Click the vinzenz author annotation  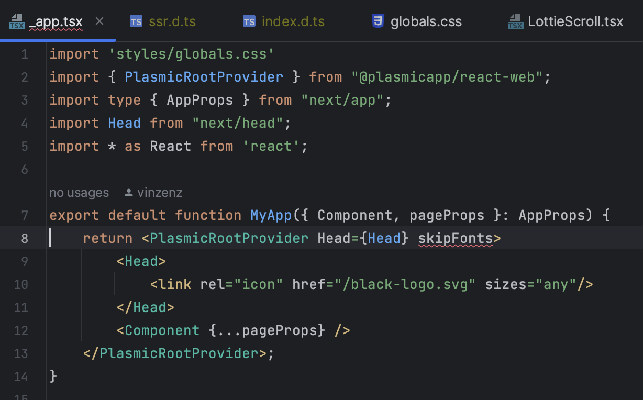tap(160, 193)
